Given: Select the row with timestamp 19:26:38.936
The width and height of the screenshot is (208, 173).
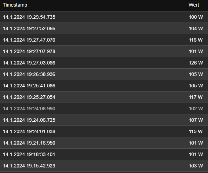Looking at the screenshot, I should (x=104, y=74).
